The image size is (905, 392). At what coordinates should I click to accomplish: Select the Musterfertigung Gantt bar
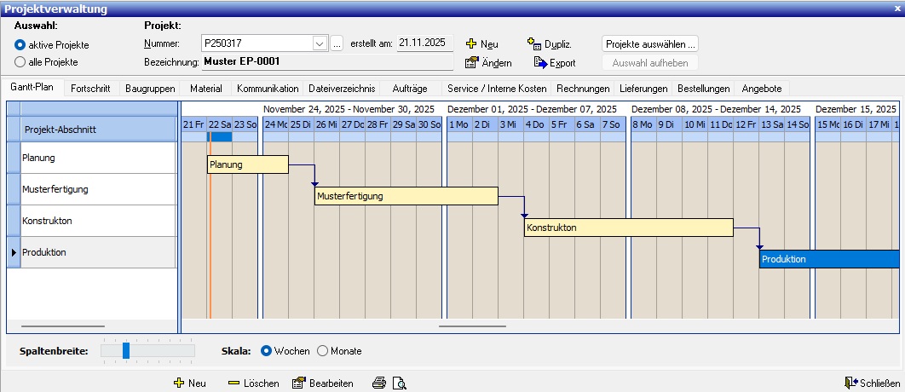point(406,196)
